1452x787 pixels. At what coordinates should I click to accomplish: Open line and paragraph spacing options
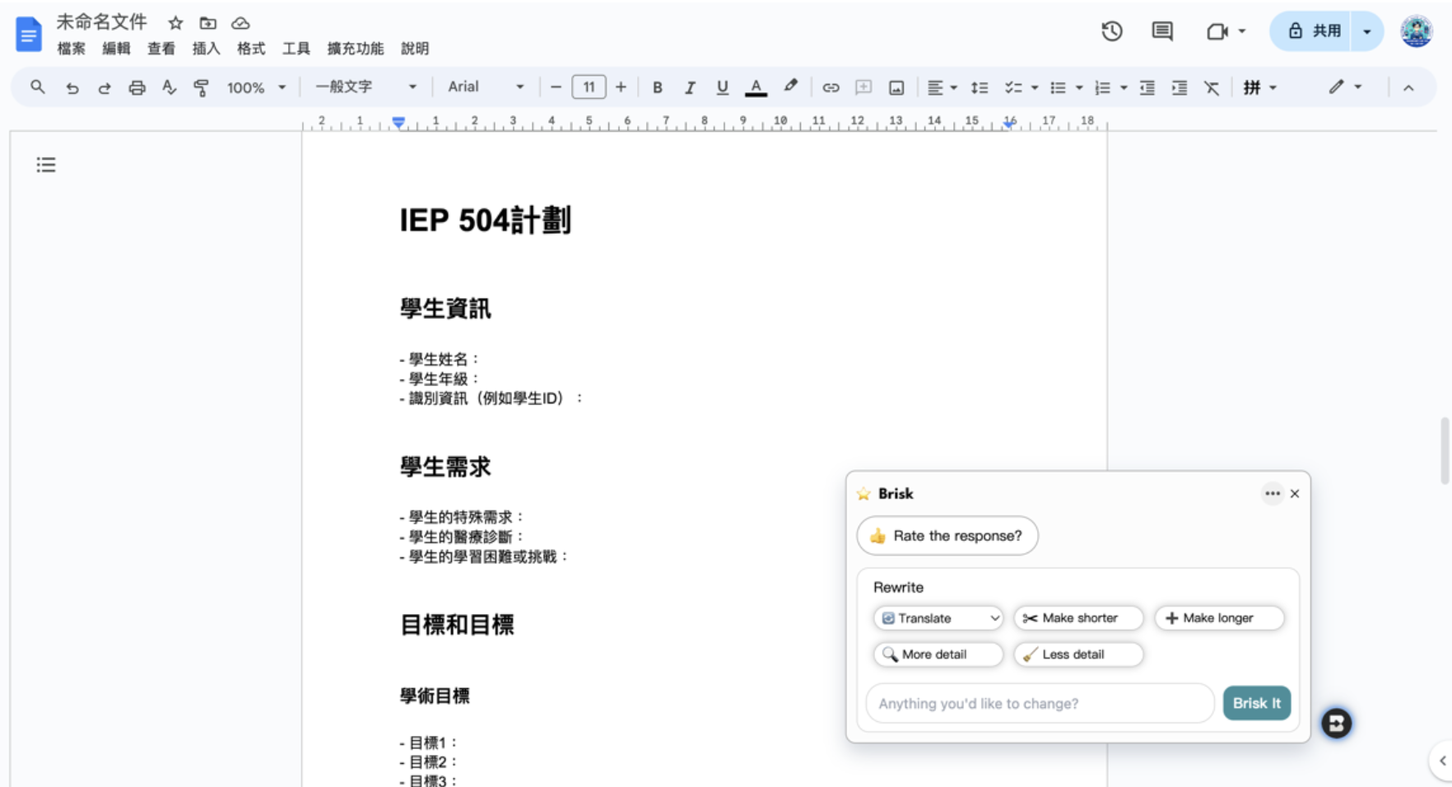coord(980,87)
